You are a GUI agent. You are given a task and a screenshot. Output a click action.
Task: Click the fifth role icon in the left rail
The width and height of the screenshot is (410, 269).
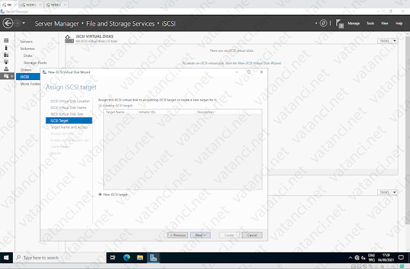[6, 69]
